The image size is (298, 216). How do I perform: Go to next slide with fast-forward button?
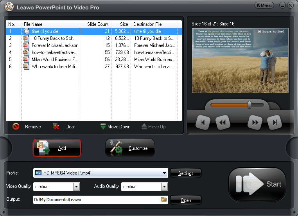point(255,122)
